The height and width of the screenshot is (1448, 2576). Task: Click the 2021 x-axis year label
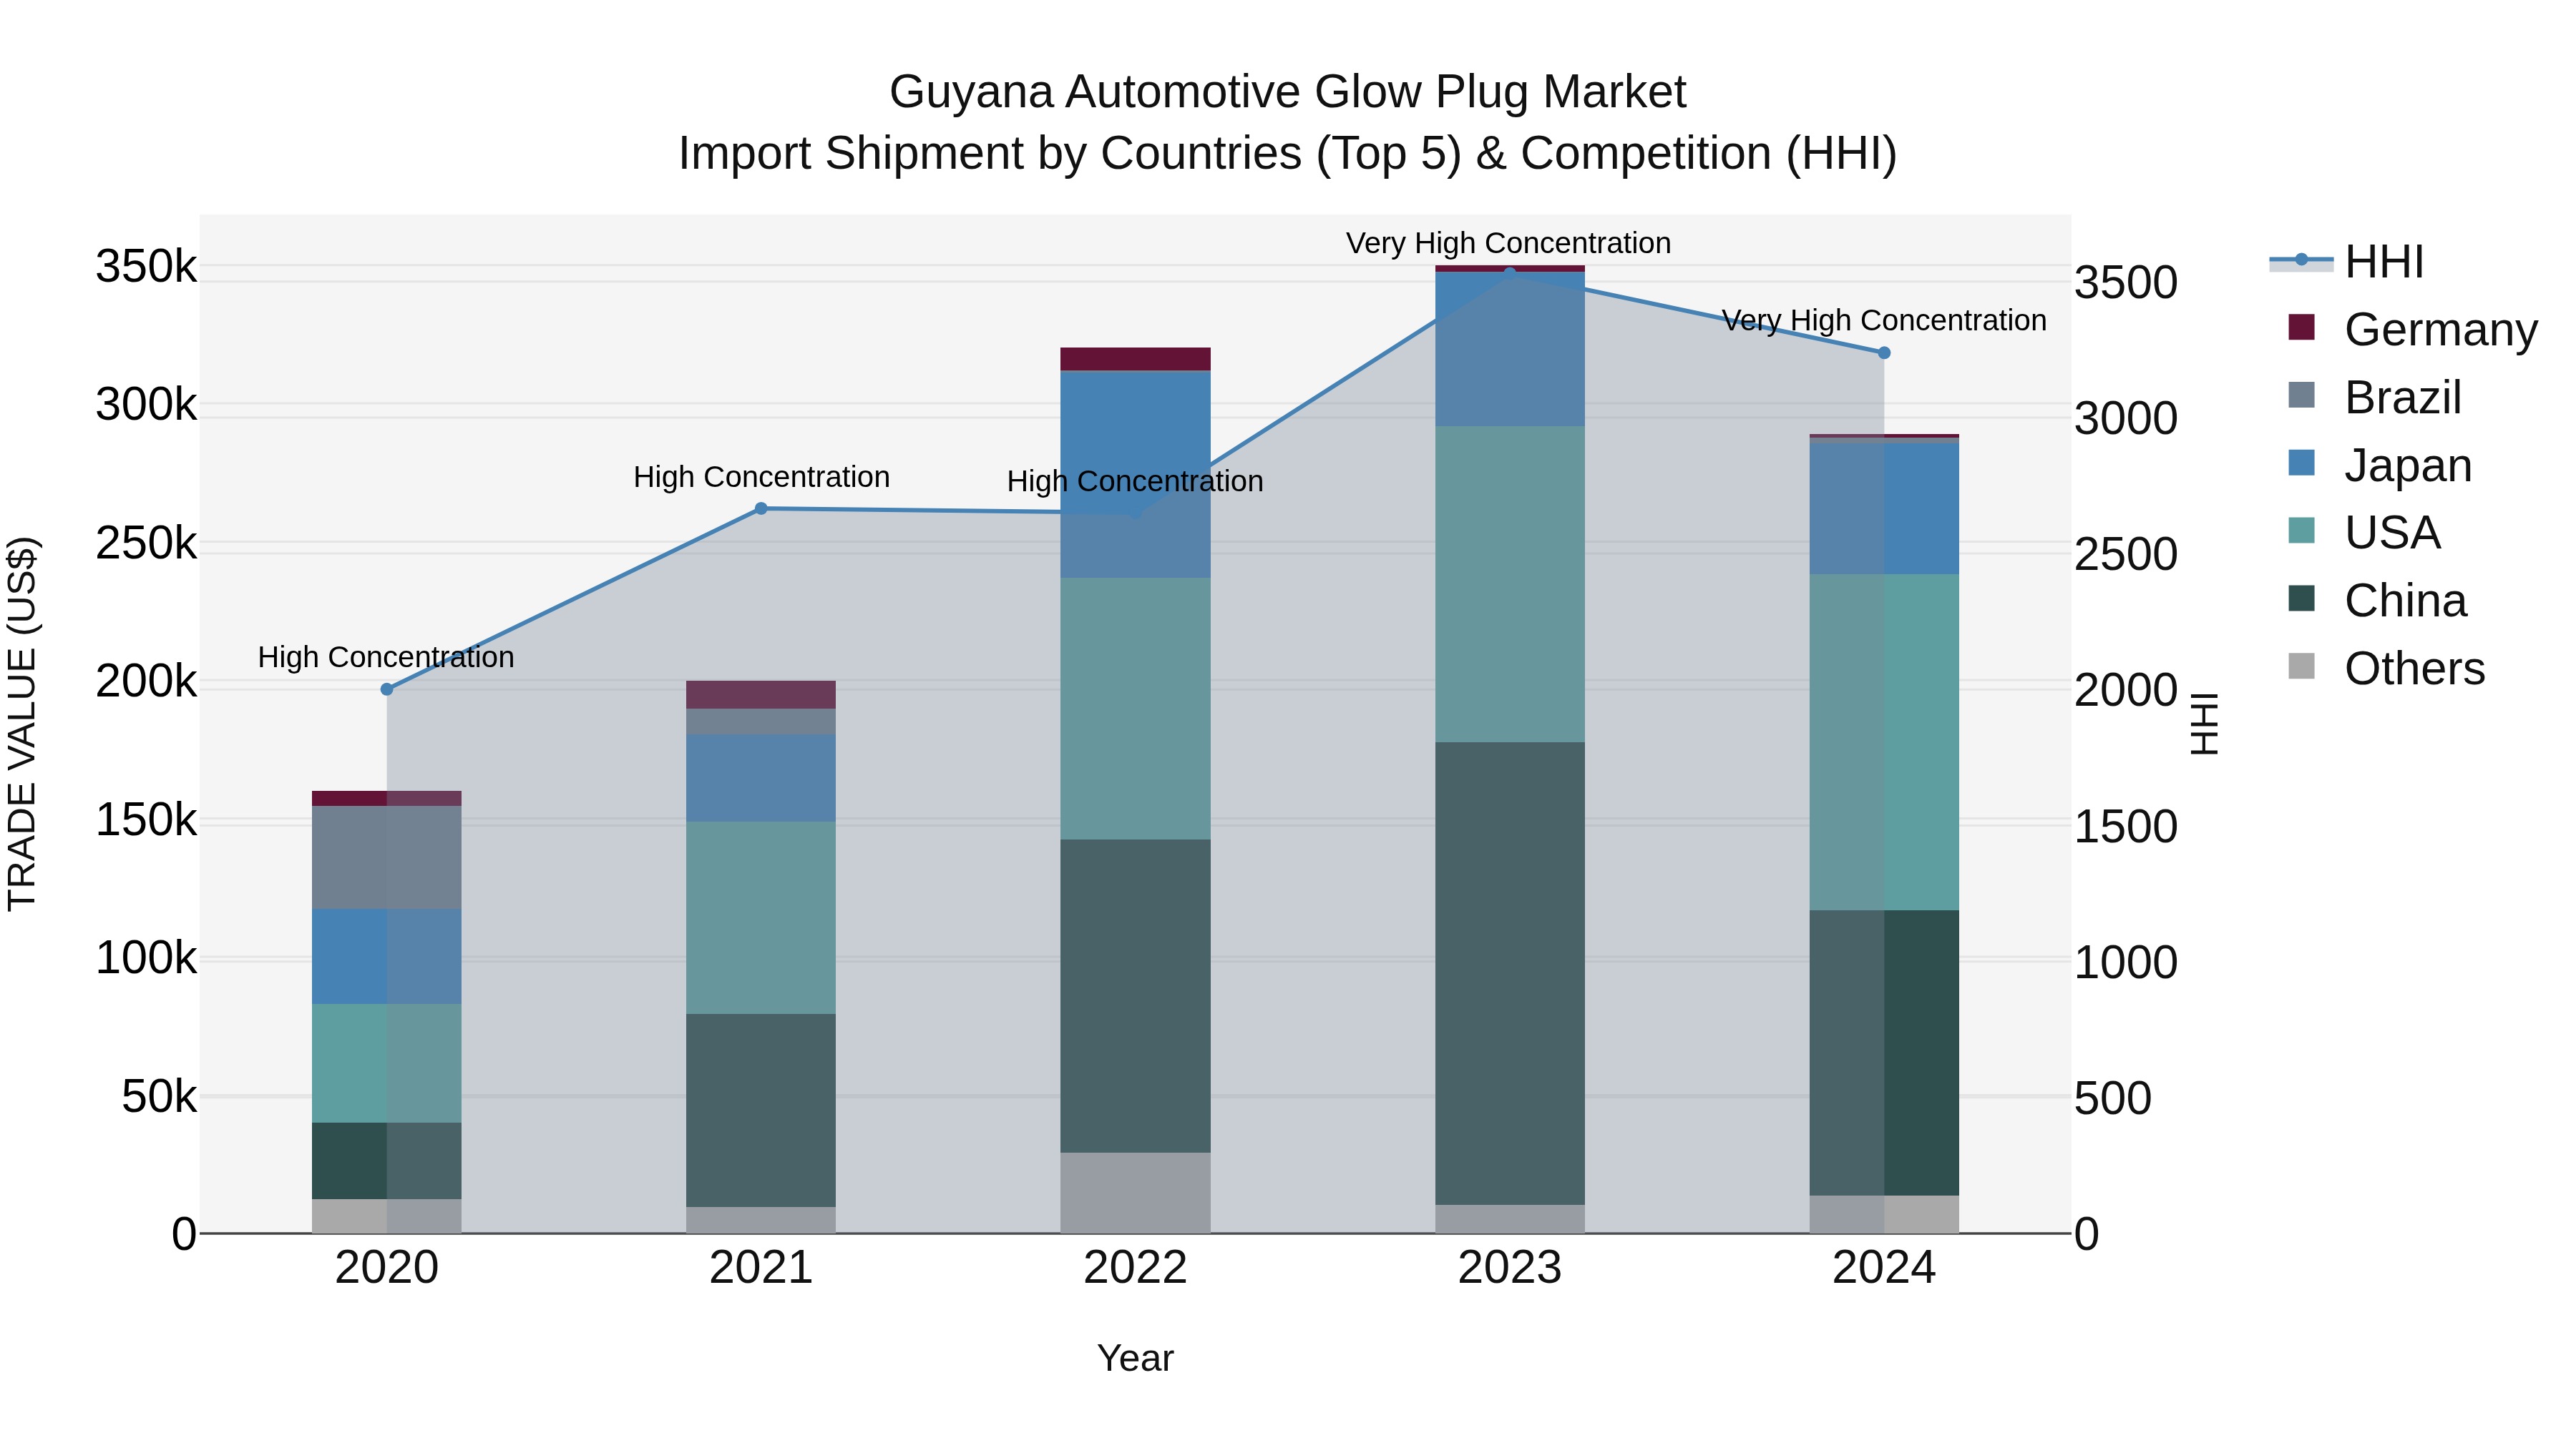(761, 1268)
